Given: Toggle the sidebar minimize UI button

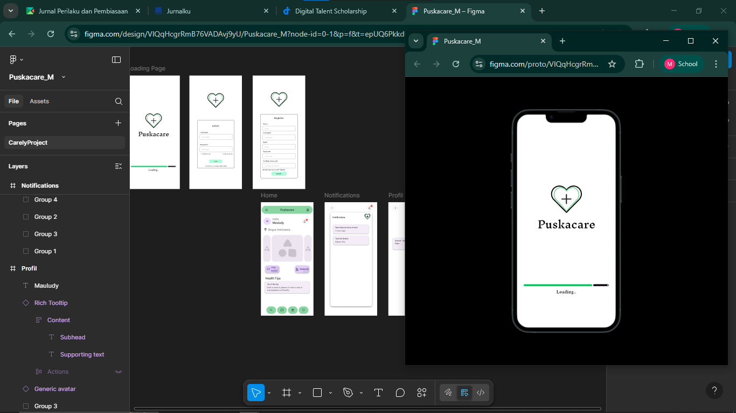Looking at the screenshot, I should click(116, 60).
